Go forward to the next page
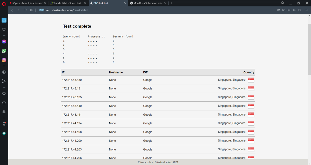Screen dimensions: 311x165 click(18, 10)
